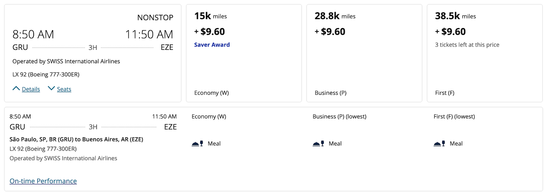Image resolution: width=549 pixels, height=196 pixels.
Task: Open the Seats link
Action: (64, 89)
